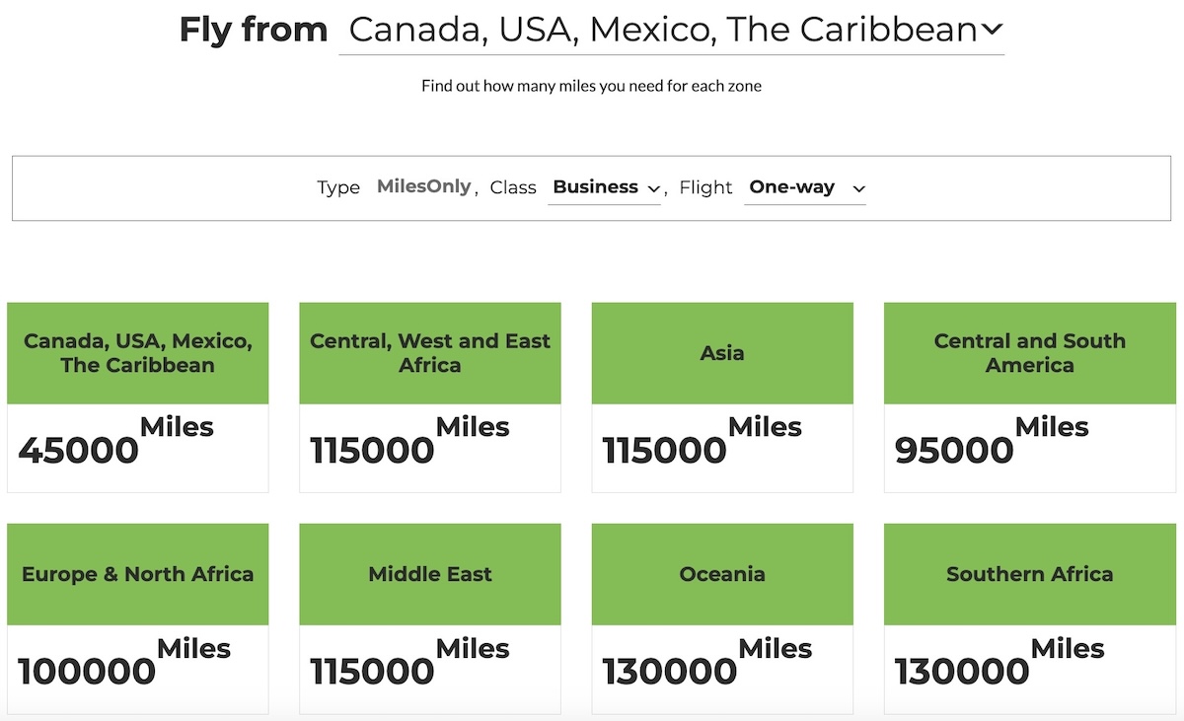Expand the Business class dropdown

(x=604, y=187)
